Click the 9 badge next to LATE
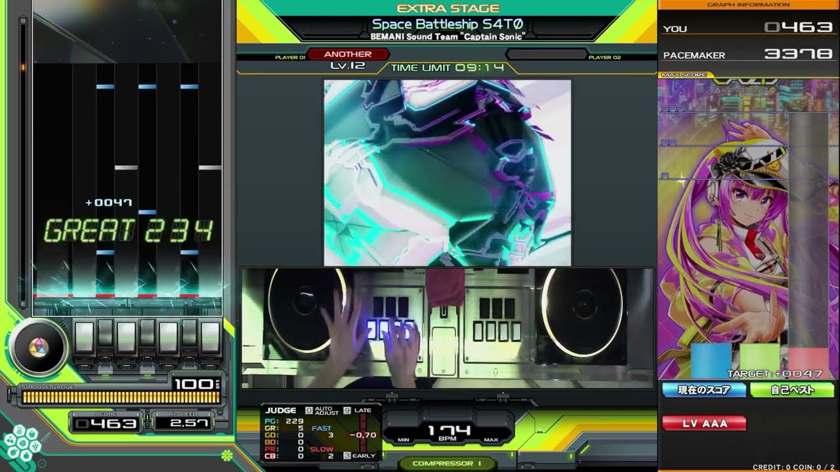 pos(346,411)
